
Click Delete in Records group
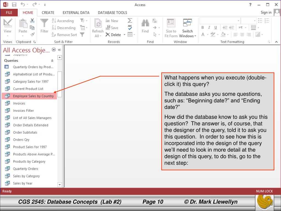pos(113,35)
